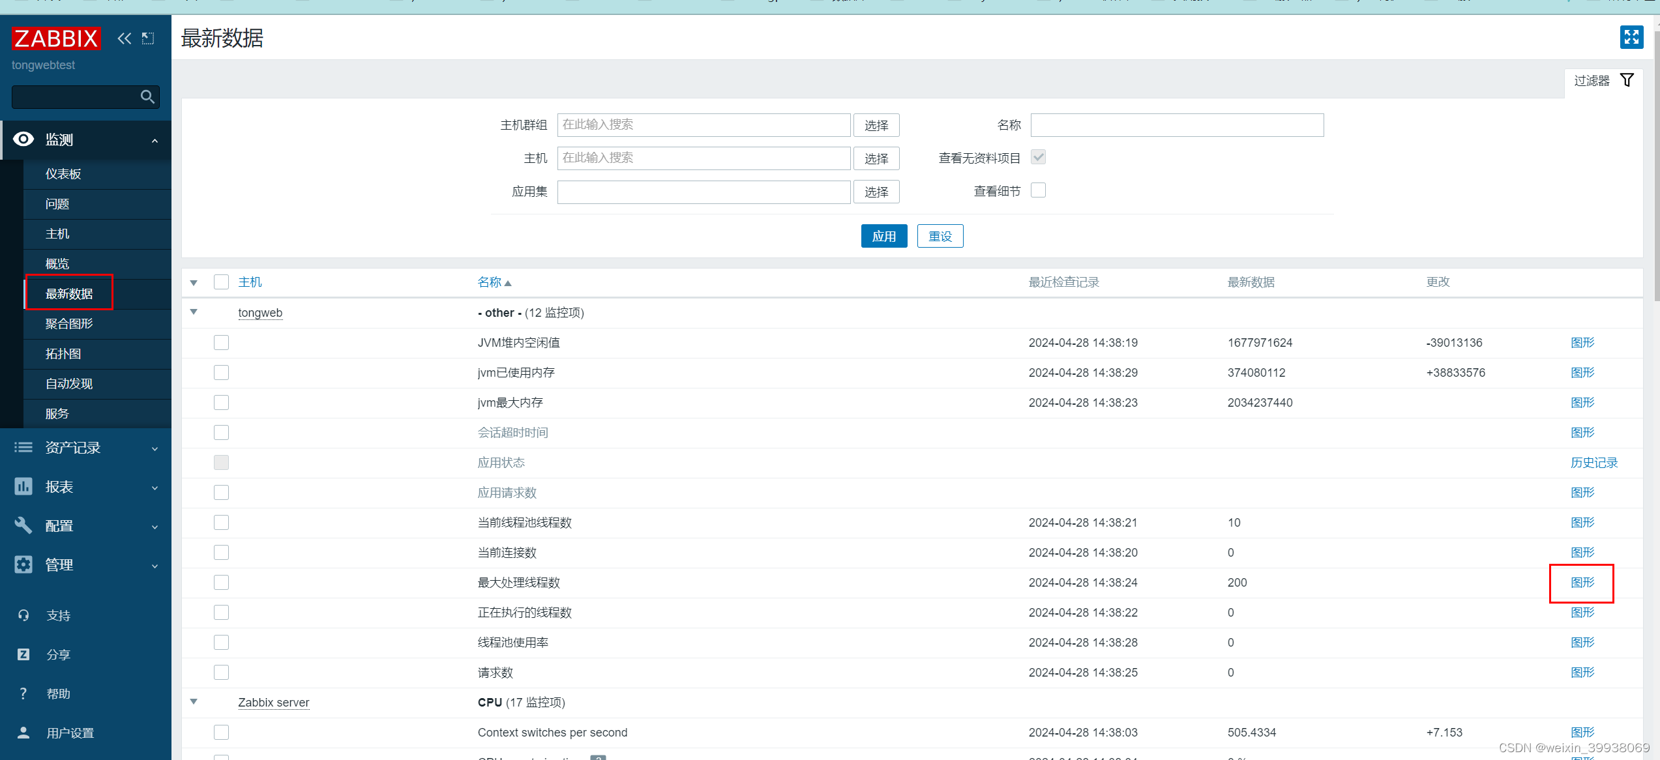Click the Support headset icon

point(23,615)
